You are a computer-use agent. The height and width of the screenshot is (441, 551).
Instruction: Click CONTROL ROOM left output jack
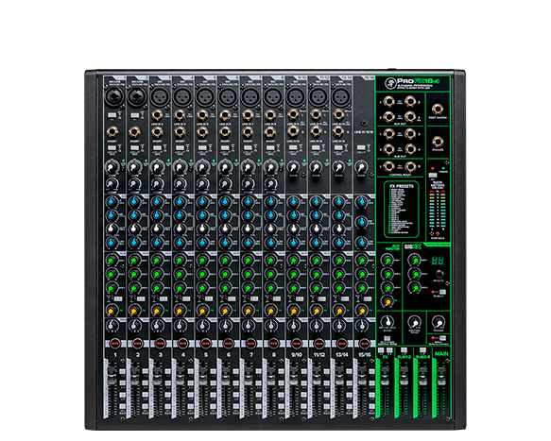click(388, 166)
